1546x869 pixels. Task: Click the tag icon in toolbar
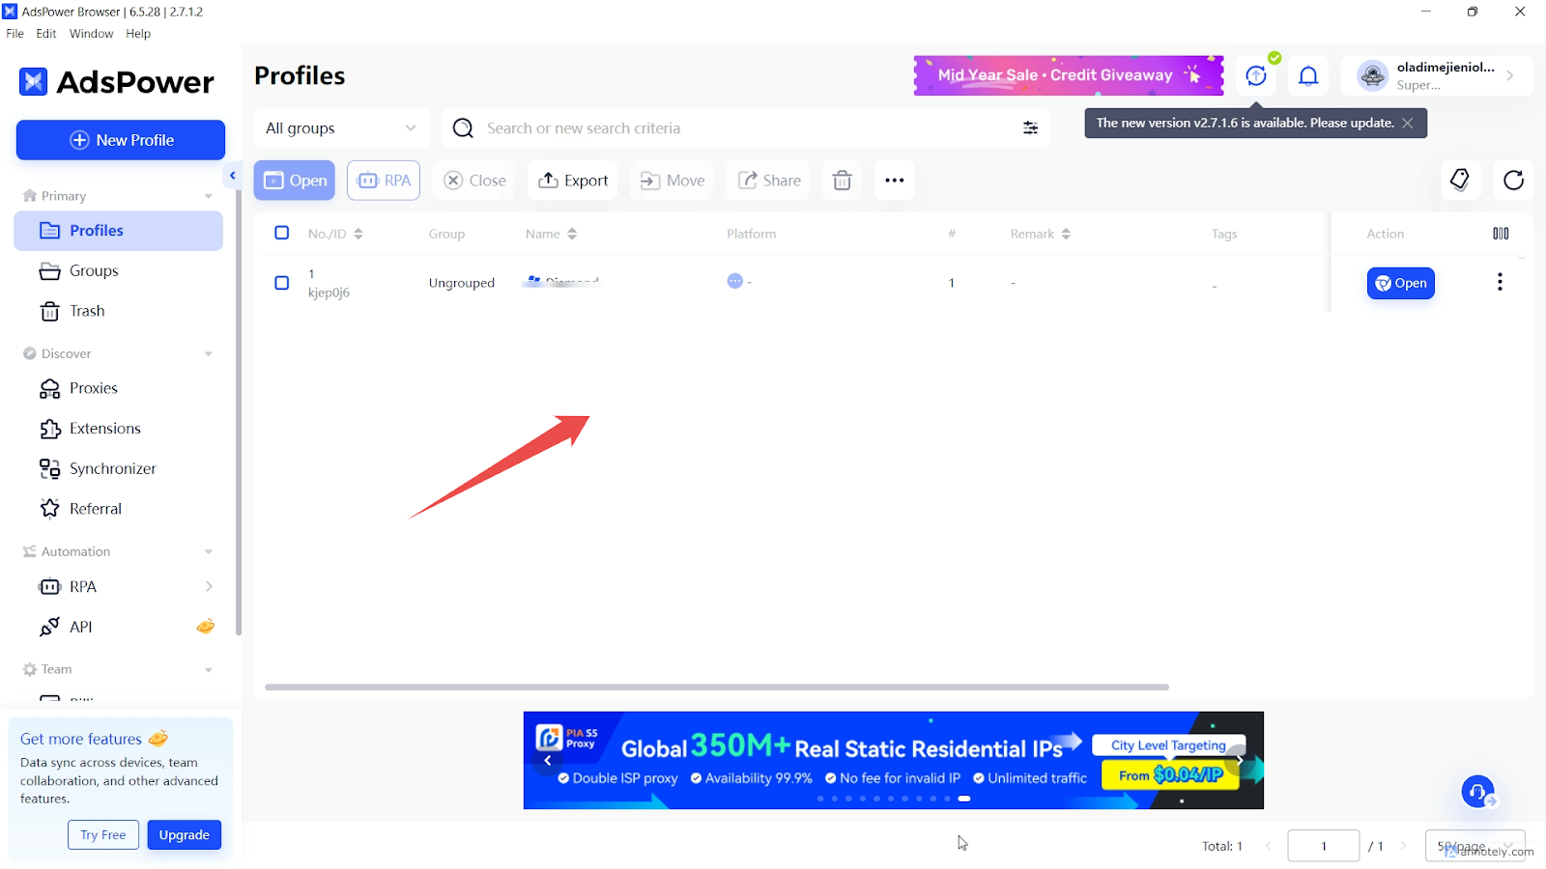point(1460,180)
